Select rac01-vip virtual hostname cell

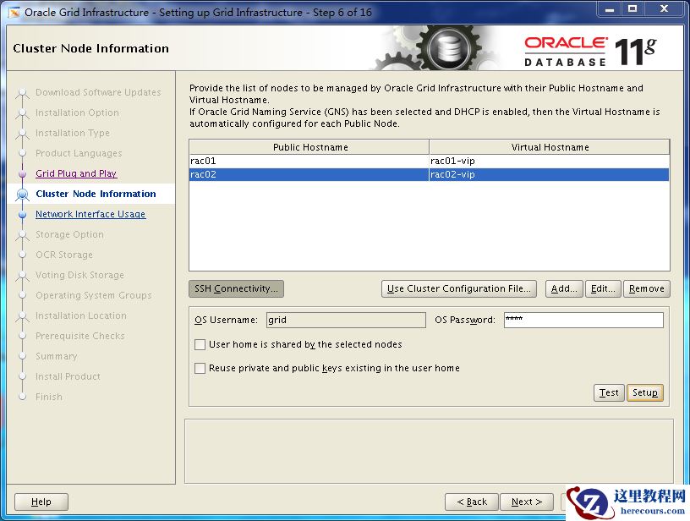pos(549,161)
